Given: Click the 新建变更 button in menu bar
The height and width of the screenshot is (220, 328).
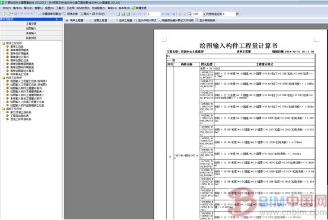Looking at the screenshot, I should (x=139, y=8).
